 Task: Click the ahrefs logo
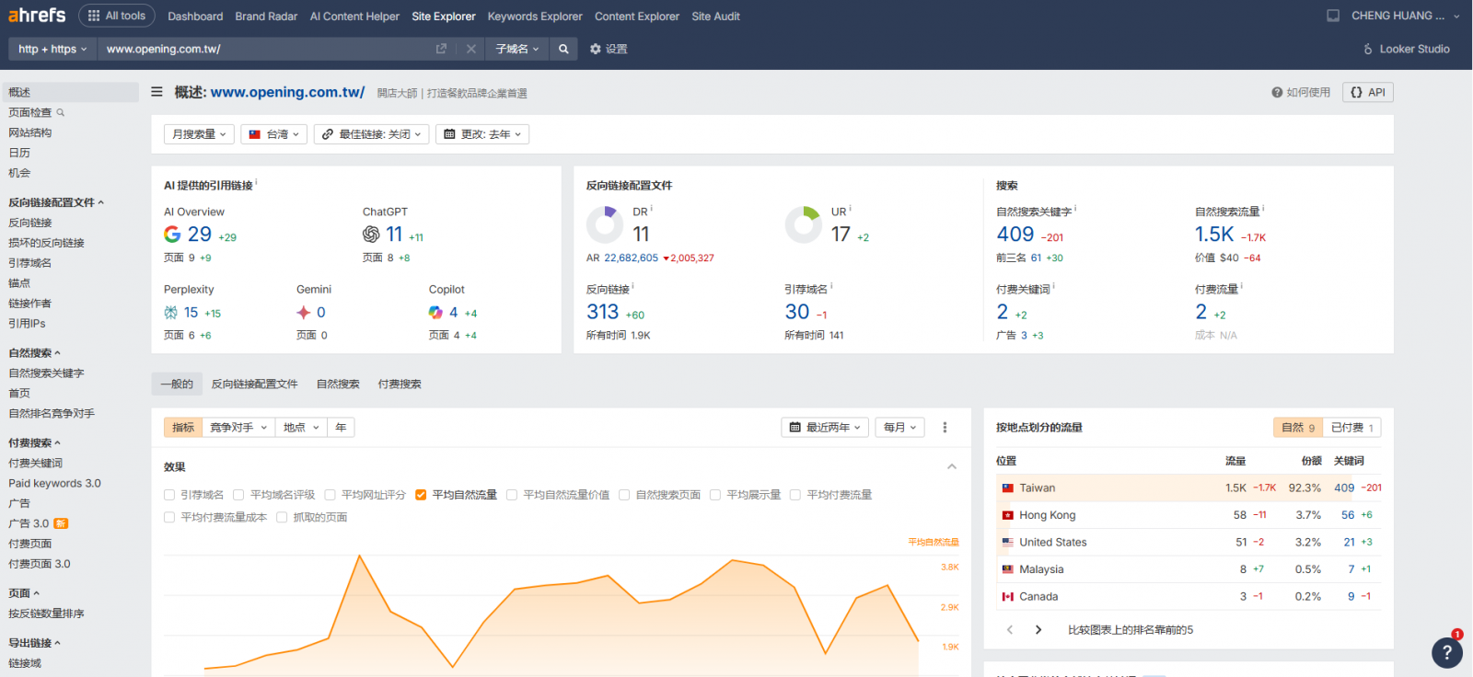click(37, 16)
